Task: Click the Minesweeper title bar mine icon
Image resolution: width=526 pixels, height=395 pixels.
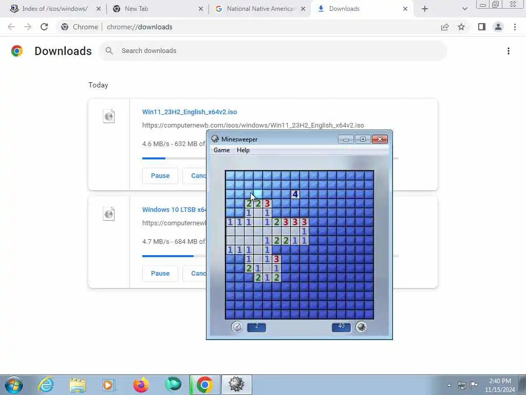Action: [x=215, y=139]
